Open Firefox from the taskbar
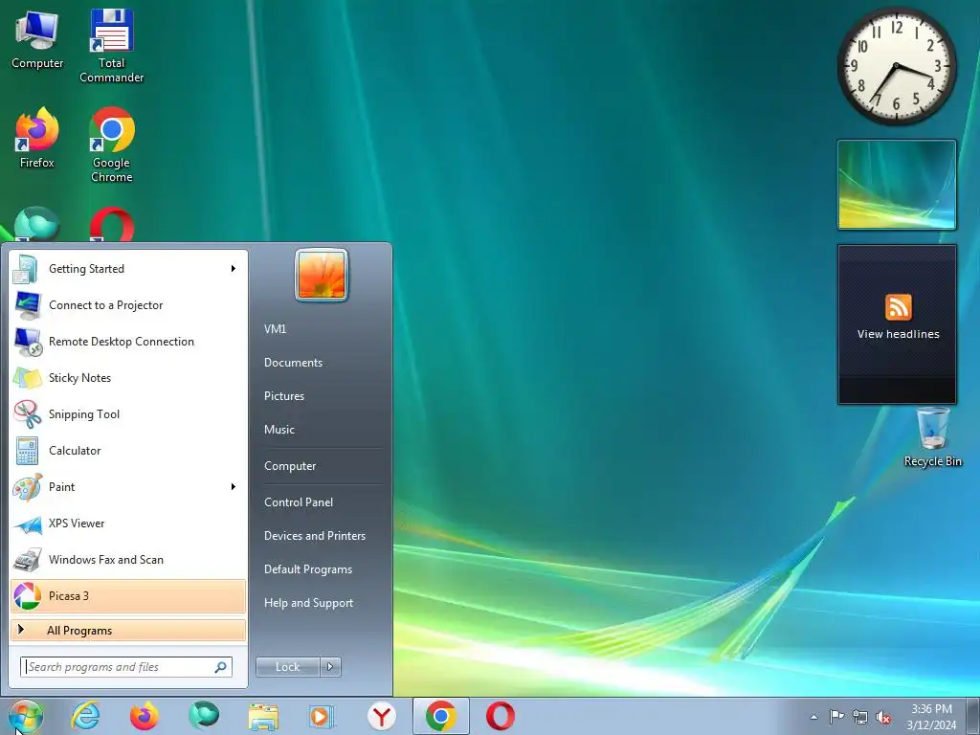The image size is (980, 735). click(x=145, y=716)
